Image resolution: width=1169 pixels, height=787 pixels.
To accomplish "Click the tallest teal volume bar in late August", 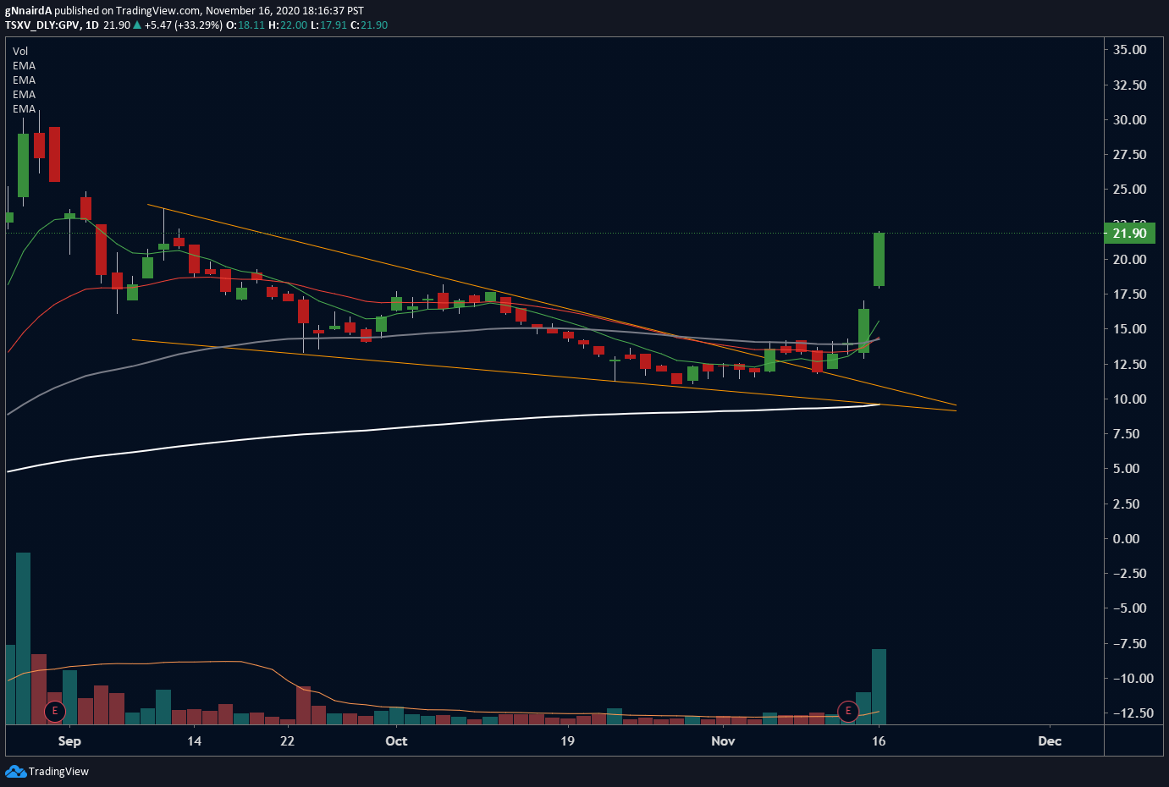I will pyautogui.click(x=23, y=638).
